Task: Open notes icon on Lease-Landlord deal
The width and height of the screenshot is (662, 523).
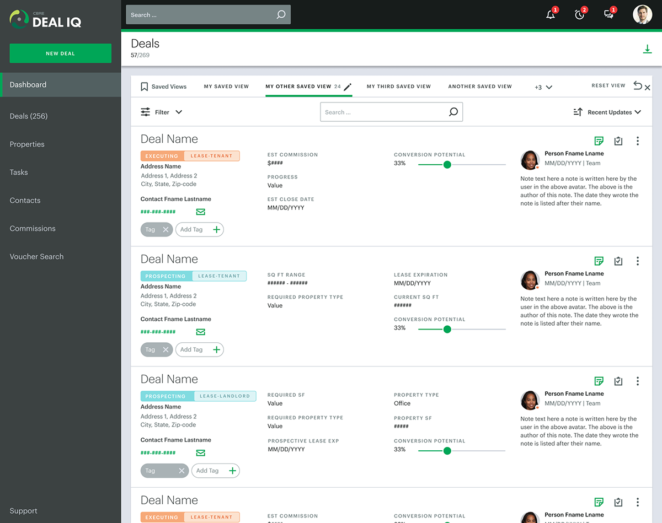Action: click(599, 381)
